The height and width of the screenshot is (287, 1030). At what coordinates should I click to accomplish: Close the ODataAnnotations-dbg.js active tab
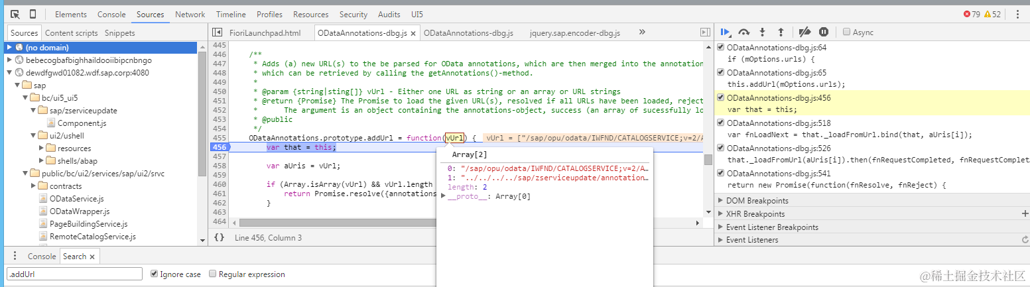(413, 33)
